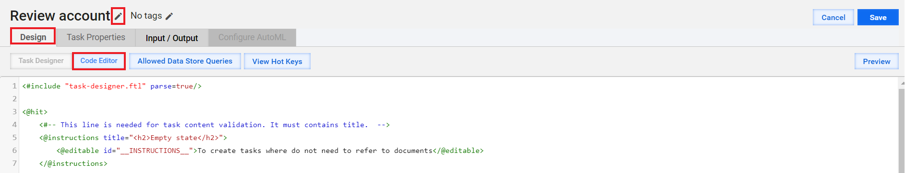Click the scrollbar up arrow in code editor
This screenshot has height=173, width=905.
tap(902, 82)
